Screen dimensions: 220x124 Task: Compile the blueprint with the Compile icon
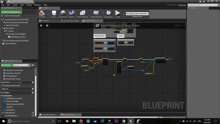[x=42, y=14]
